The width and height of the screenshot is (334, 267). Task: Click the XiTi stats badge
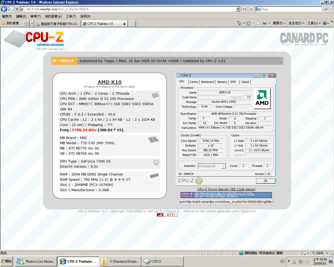[x=167, y=215]
